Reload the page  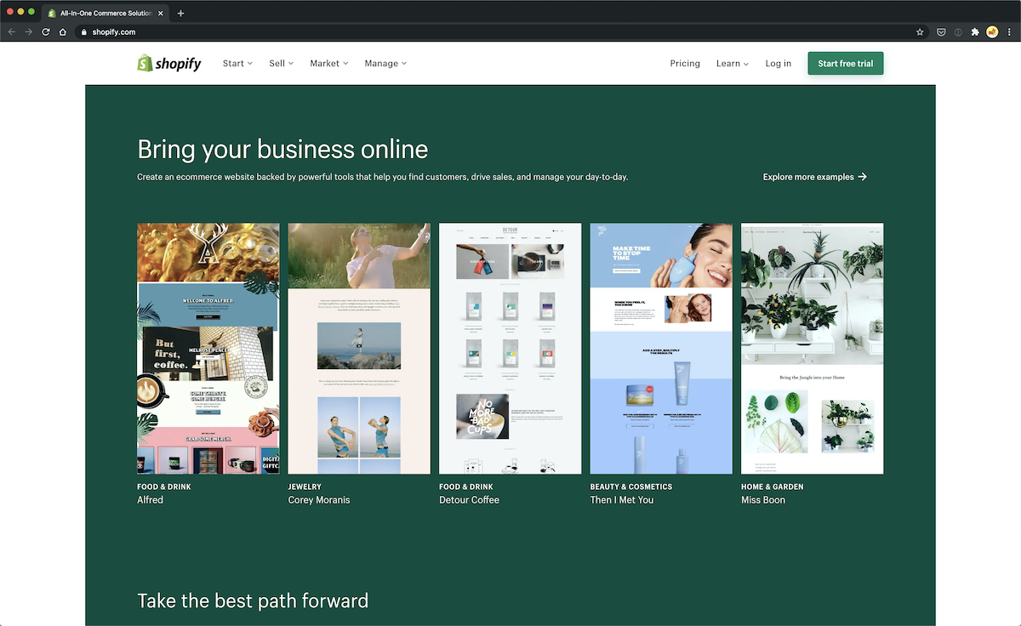click(x=46, y=31)
